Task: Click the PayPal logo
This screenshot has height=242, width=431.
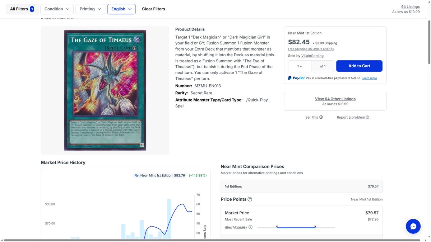Action: click(x=296, y=78)
